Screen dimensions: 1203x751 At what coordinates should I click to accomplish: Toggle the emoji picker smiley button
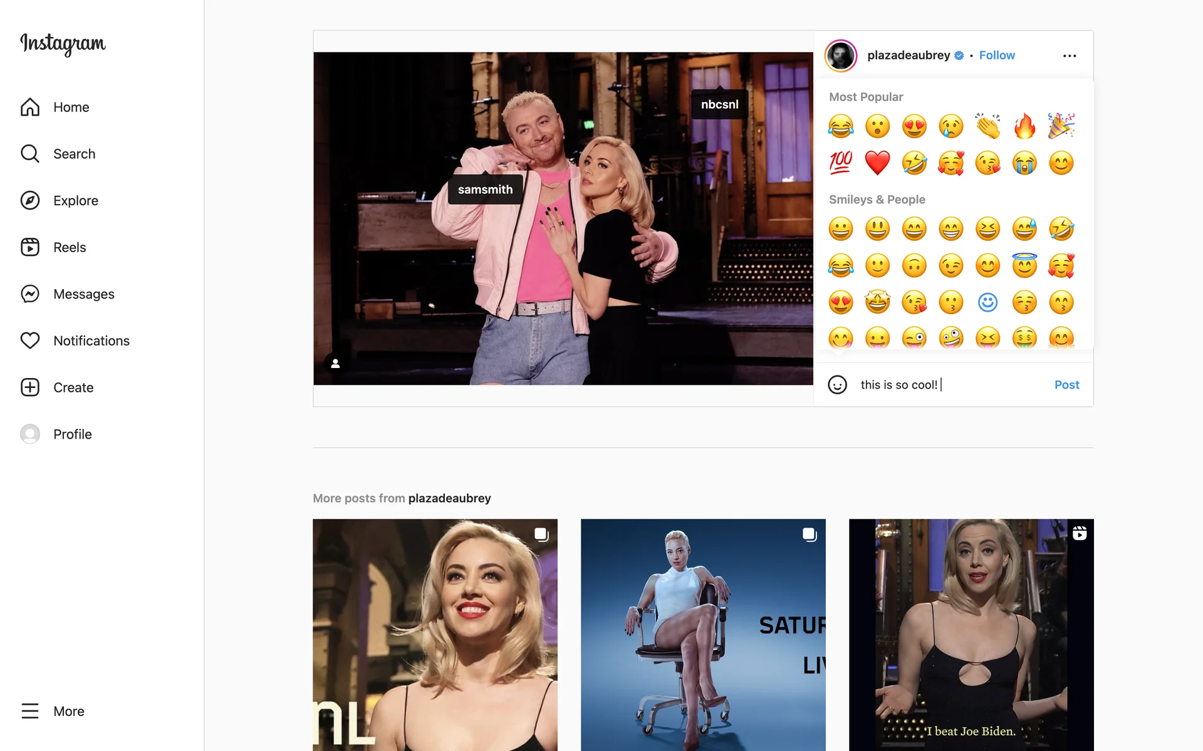point(838,385)
